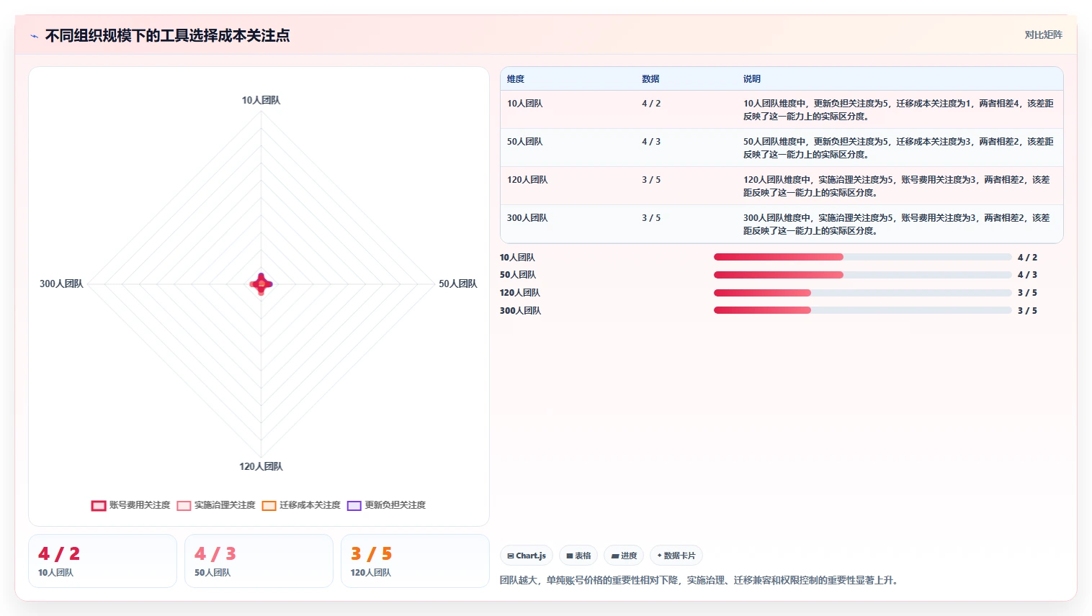Click the 4 / 2 value right of progress bar
The width and height of the screenshot is (1092, 616).
[1027, 258]
